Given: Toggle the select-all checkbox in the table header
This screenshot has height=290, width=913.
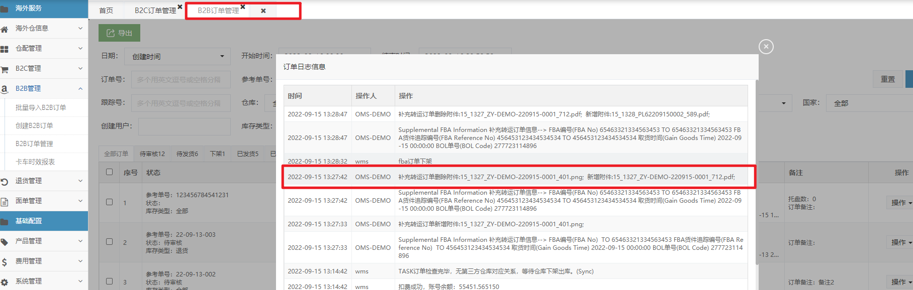Looking at the screenshot, I should 109,172.
